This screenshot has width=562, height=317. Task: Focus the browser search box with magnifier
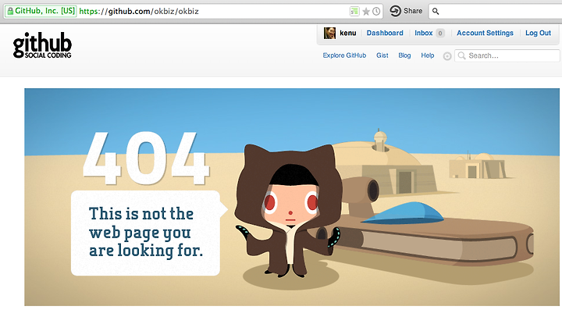point(496,11)
